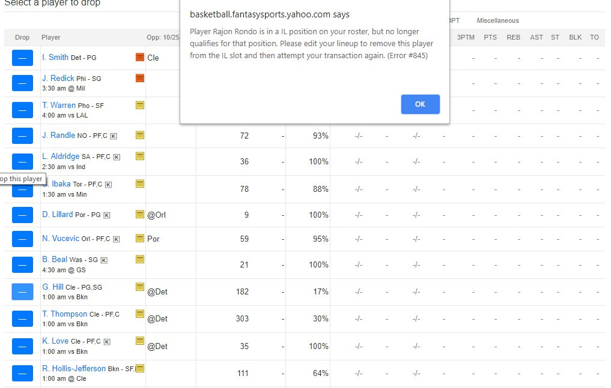Open N. Vucevic's yellow note icon
This screenshot has width=611, height=388.
140,238
